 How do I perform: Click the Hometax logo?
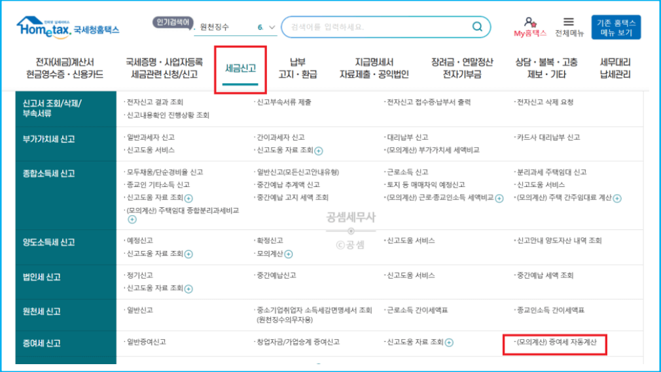[x=68, y=28]
